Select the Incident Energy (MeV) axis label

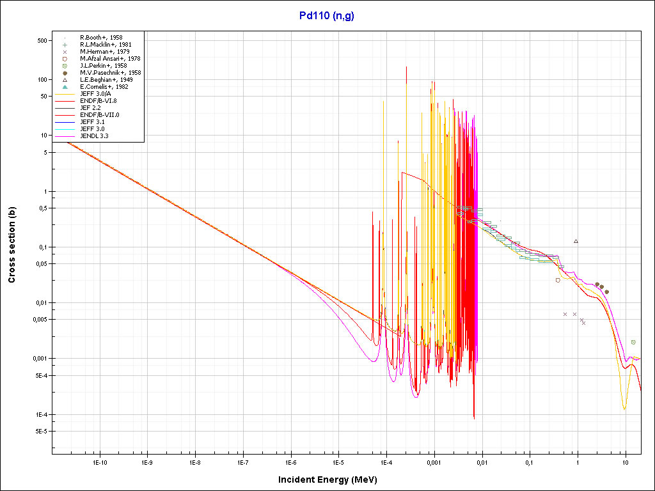coord(327,479)
